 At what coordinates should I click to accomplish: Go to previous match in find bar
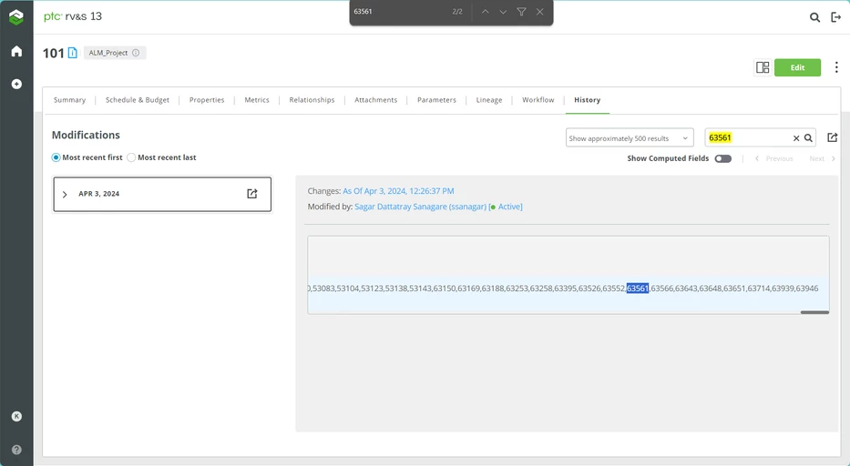tap(486, 12)
